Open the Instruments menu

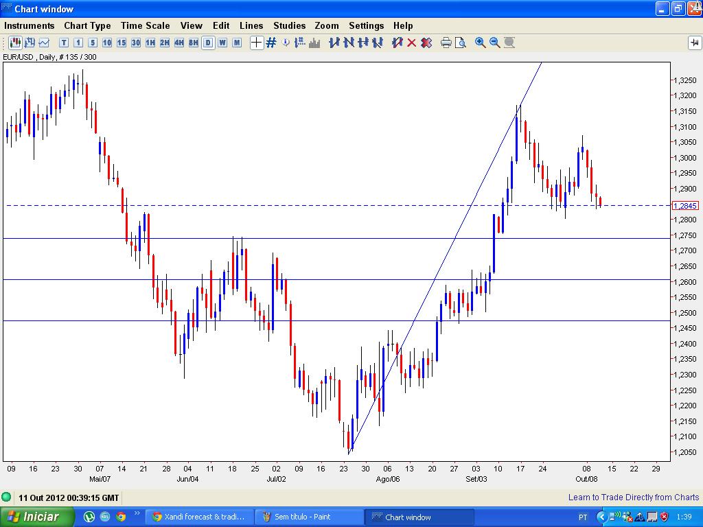click(x=29, y=25)
